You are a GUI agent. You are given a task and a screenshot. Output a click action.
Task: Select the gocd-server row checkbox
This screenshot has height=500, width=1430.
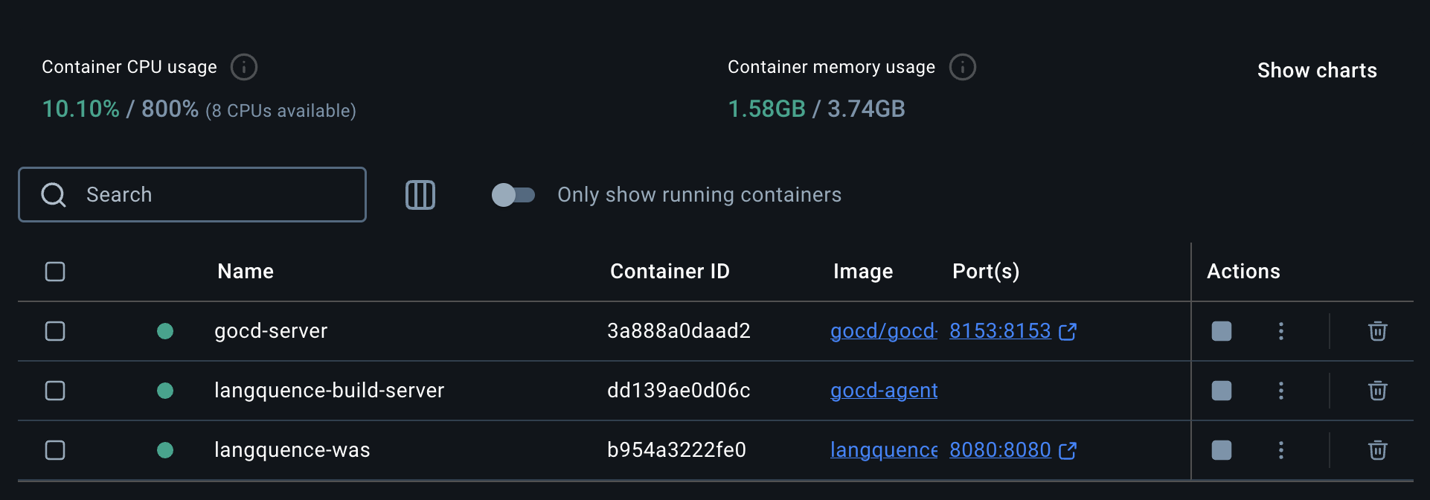point(55,331)
